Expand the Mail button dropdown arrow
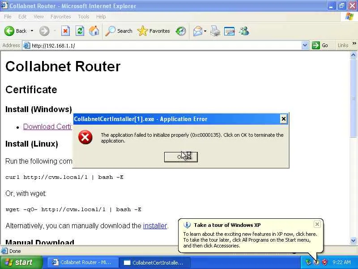This screenshot has width=358, height=269. [205, 31]
